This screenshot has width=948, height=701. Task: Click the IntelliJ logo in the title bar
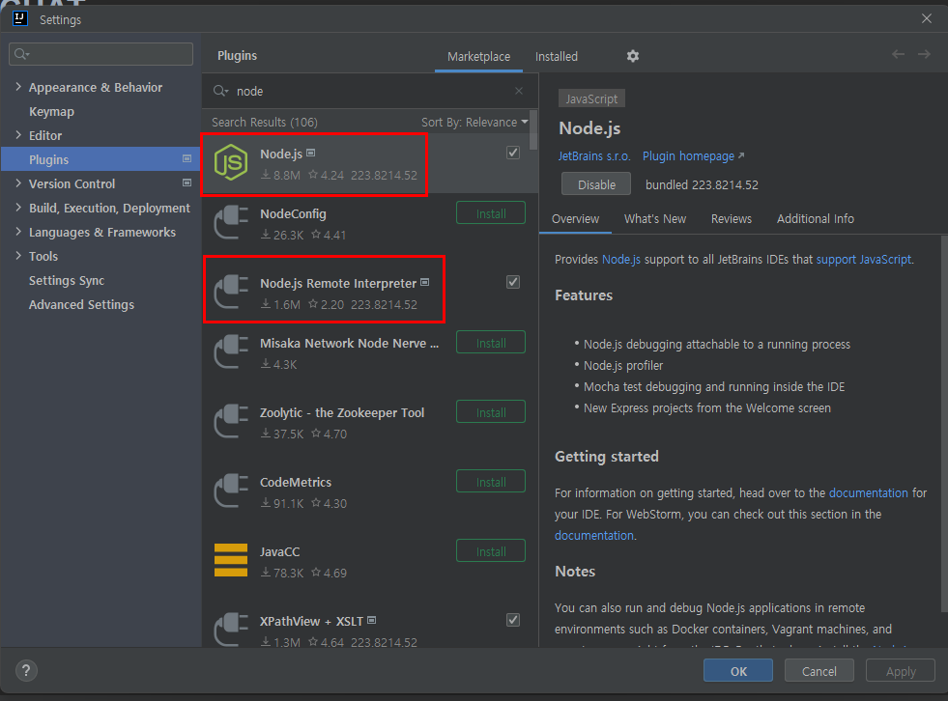pyautogui.click(x=20, y=18)
